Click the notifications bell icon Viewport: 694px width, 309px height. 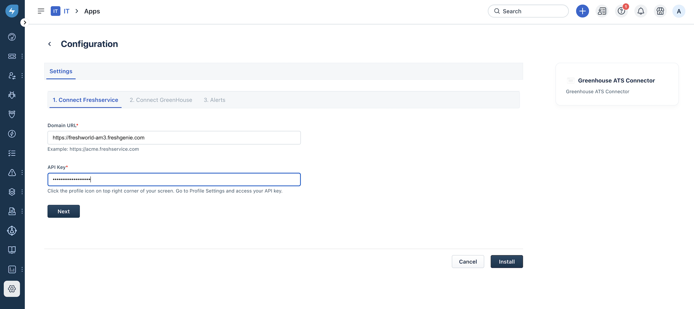point(641,11)
